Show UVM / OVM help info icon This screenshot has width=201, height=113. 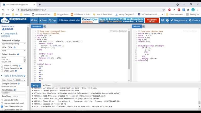pyautogui.click(x=15, y=47)
